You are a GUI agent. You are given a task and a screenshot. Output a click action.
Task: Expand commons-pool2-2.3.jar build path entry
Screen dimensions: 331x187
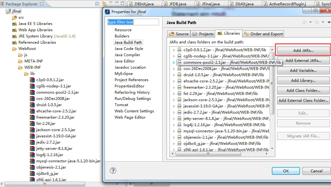pyautogui.click(x=174, y=62)
